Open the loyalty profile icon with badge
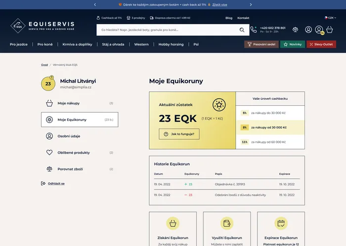Screen dimensions: 346x246 pos(319,30)
